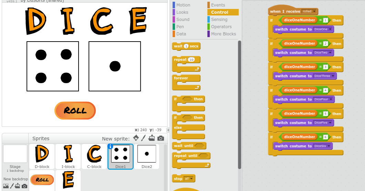Click the value 6 in last if condition
Viewport: 365px width, 191px height.
pyautogui.click(x=325, y=137)
